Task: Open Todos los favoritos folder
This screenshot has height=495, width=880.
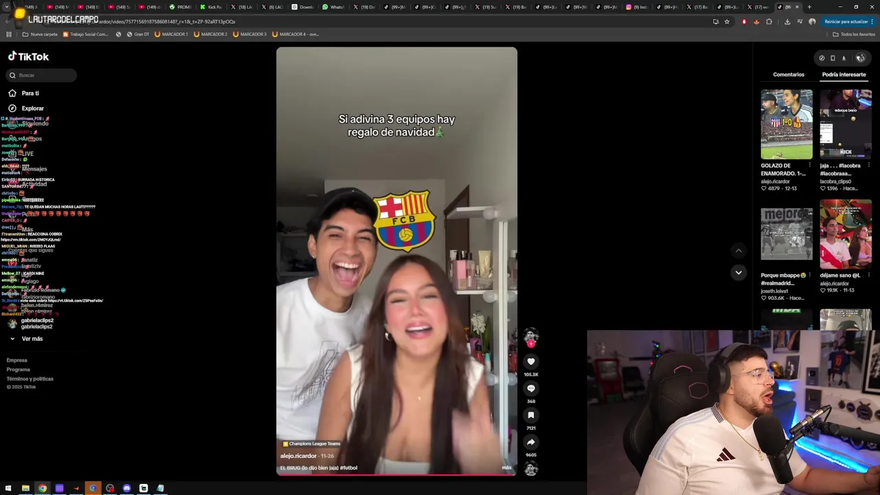Action: (x=854, y=34)
